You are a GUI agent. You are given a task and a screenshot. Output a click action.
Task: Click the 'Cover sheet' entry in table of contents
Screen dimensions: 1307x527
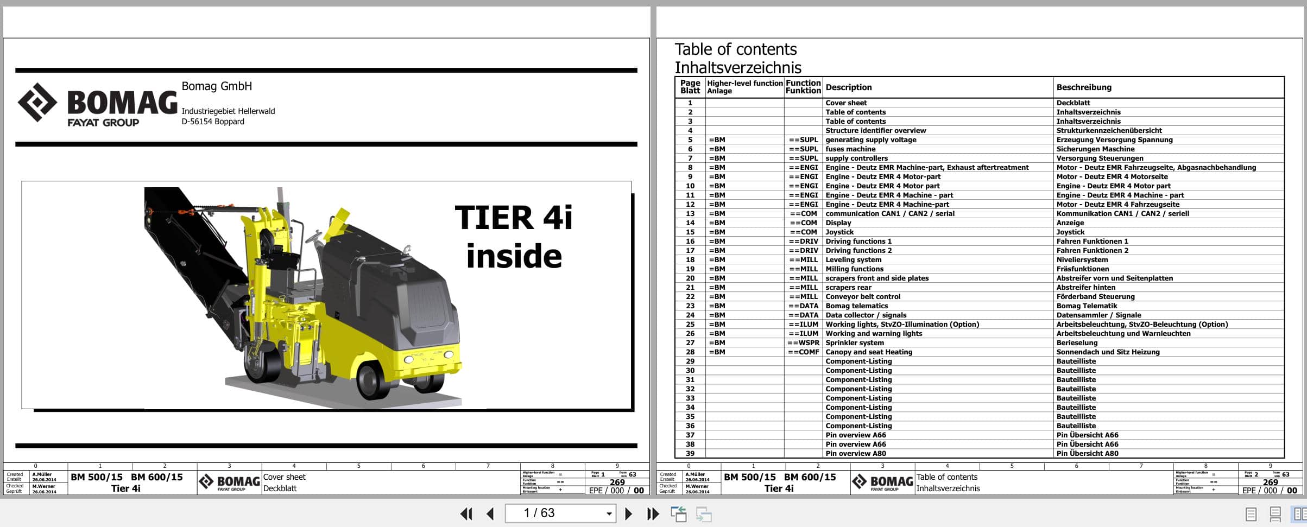point(845,103)
